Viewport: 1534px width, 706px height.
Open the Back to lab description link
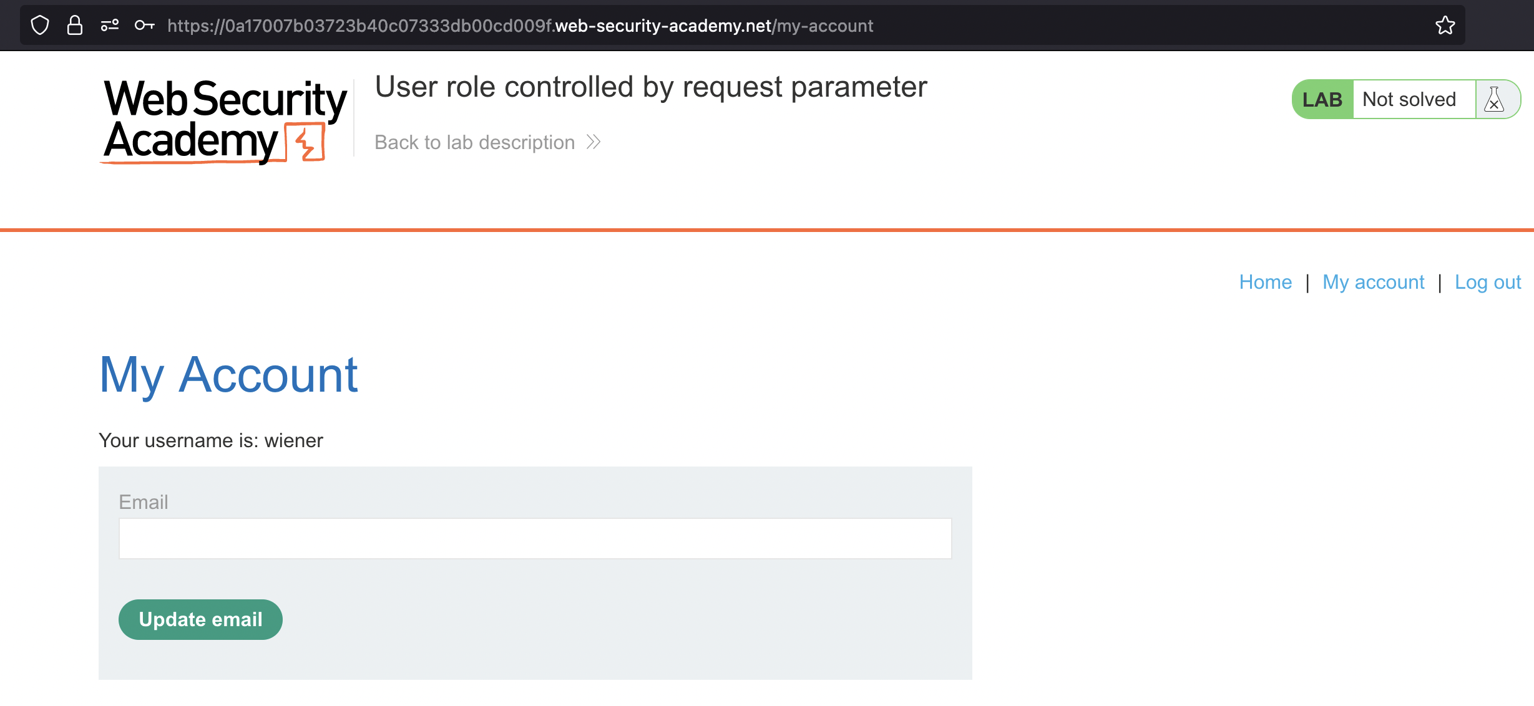click(474, 142)
